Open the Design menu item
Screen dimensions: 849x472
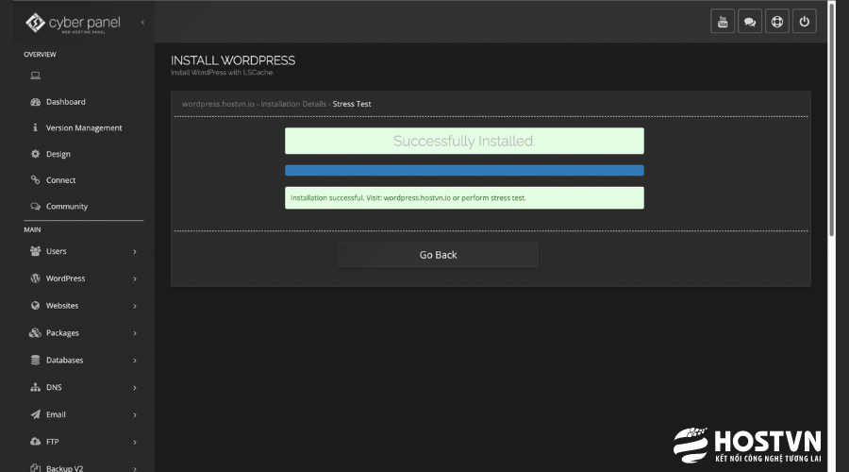(58, 154)
